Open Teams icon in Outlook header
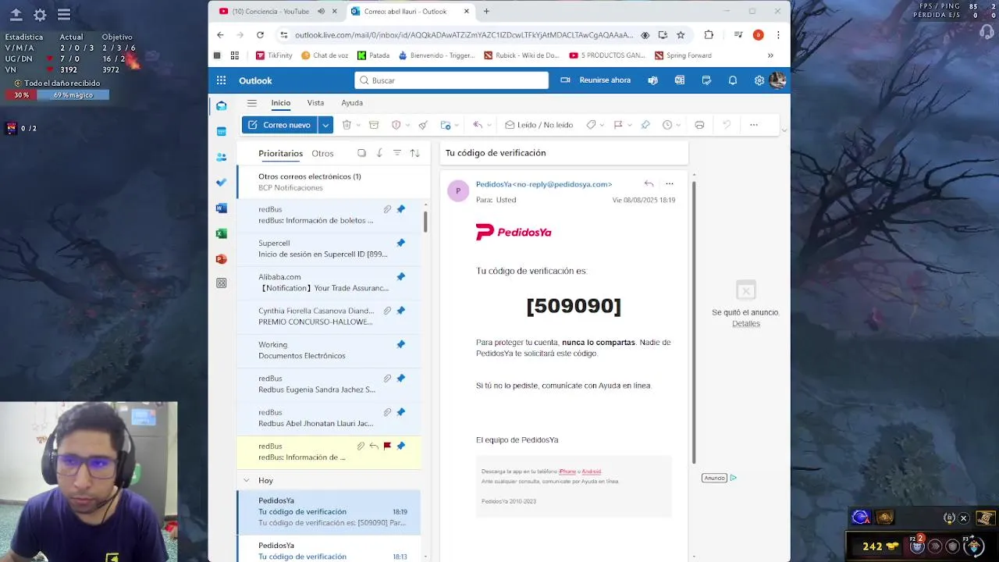Screen dimensions: 999x562 pyautogui.click(x=653, y=80)
